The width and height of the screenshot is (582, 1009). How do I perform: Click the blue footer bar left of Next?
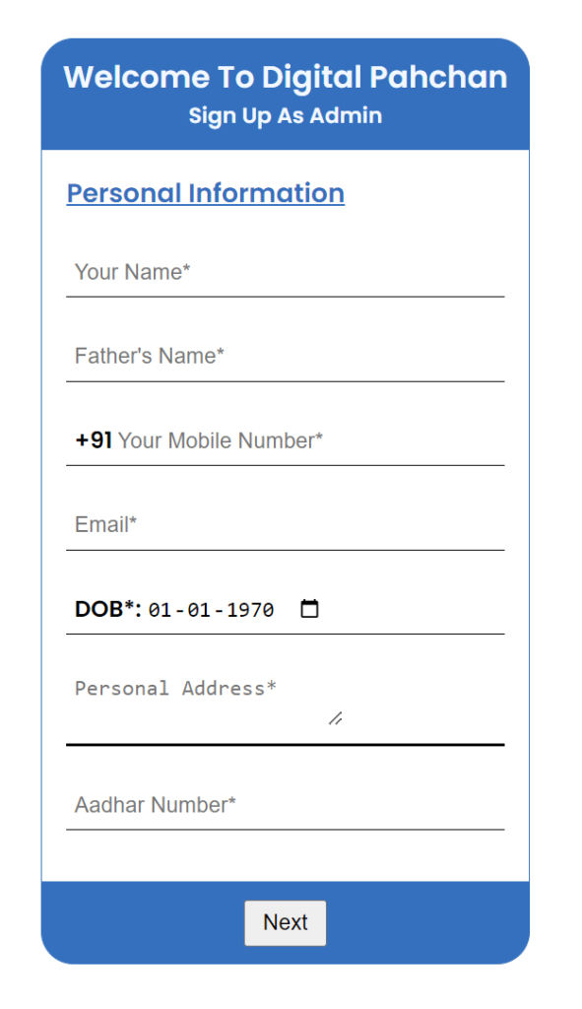tap(143, 922)
